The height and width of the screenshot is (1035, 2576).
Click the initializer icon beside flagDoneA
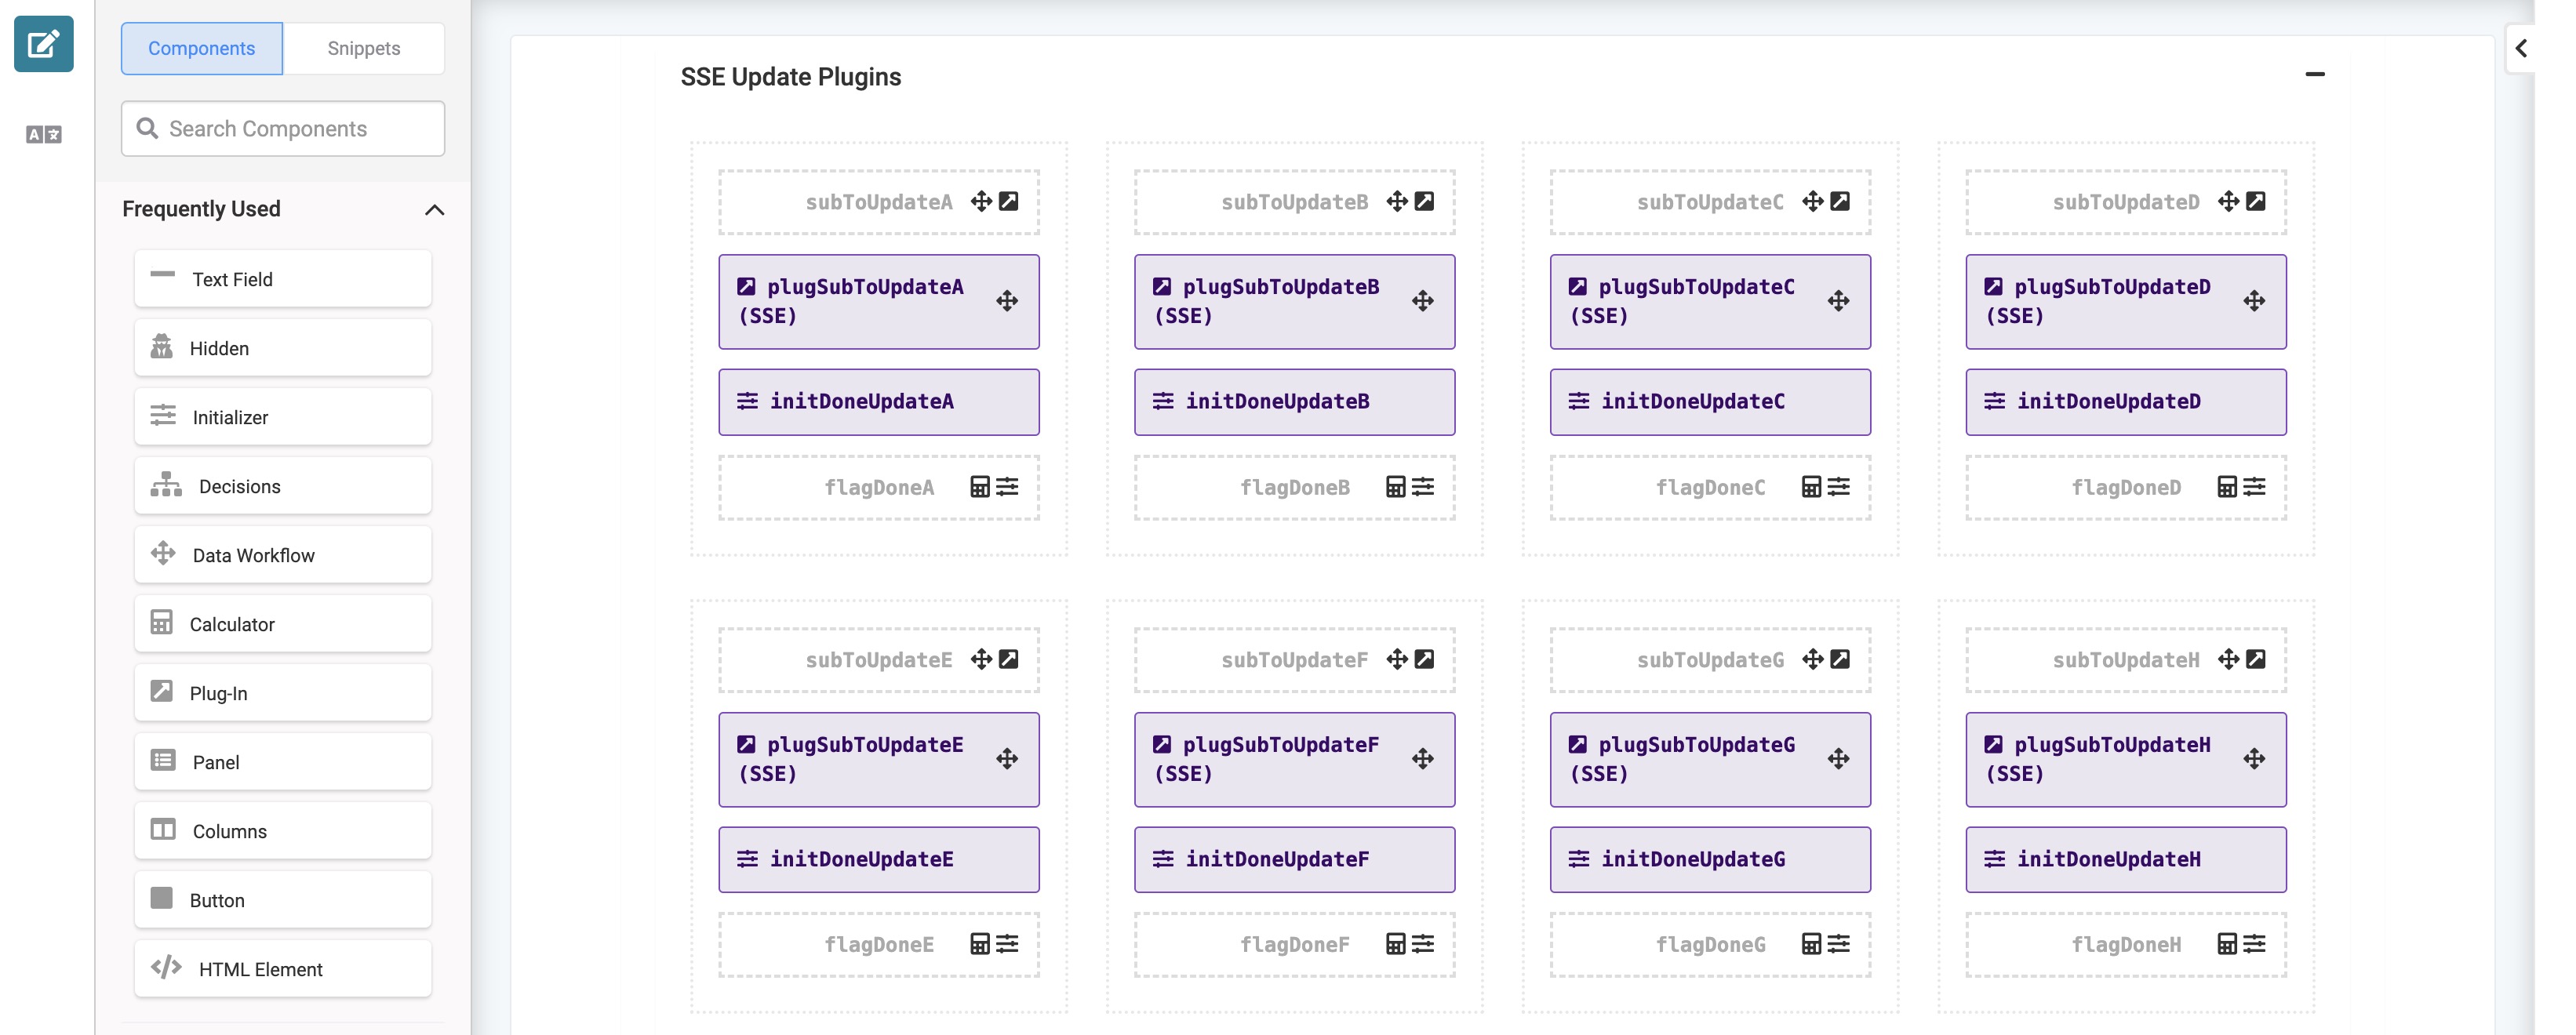[1008, 487]
